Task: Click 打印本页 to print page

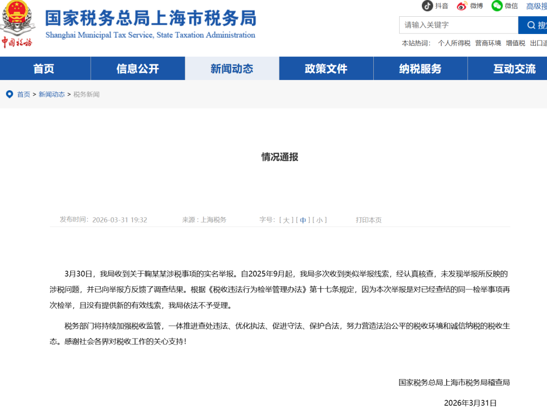Action: [368, 220]
